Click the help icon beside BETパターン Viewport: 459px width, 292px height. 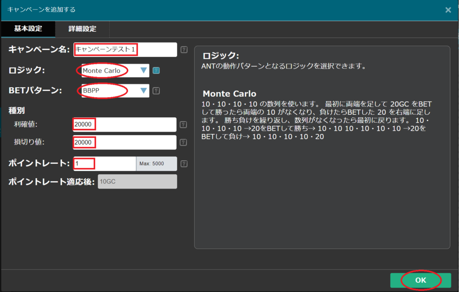point(156,91)
